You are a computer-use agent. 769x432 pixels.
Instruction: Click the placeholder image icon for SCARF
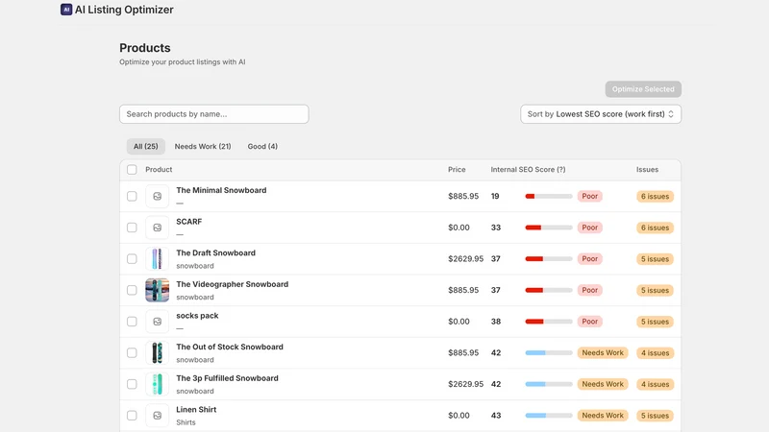point(157,228)
